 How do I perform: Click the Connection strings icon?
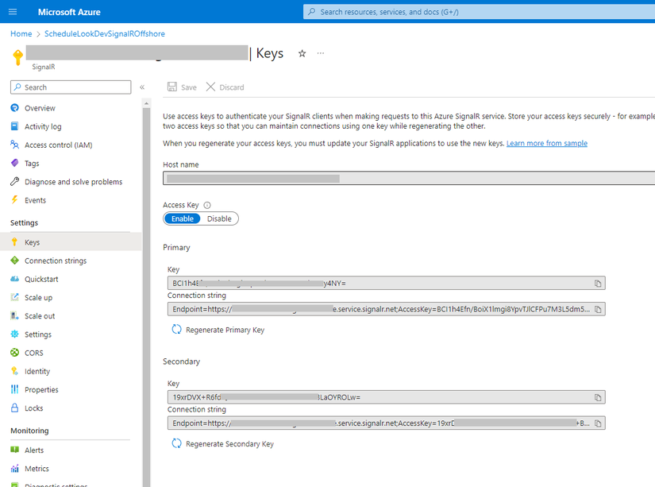14,261
